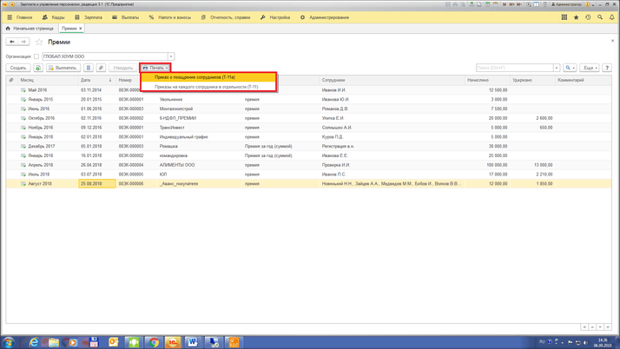Viewport: 620px width, 349px height.
Task: Click the global search magnifier icon
Action: click(600, 16)
